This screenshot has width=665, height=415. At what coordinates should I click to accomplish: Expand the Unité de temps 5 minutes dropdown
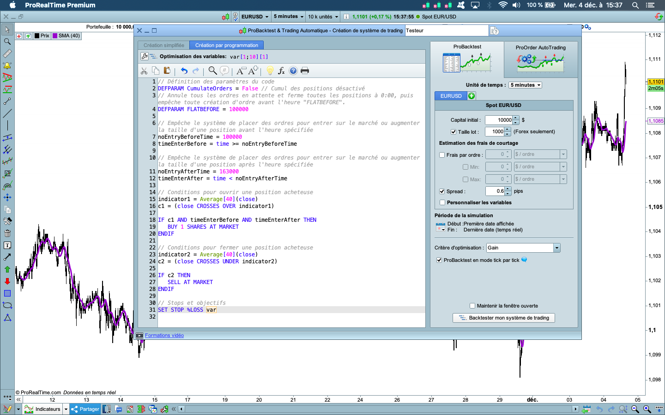click(525, 85)
